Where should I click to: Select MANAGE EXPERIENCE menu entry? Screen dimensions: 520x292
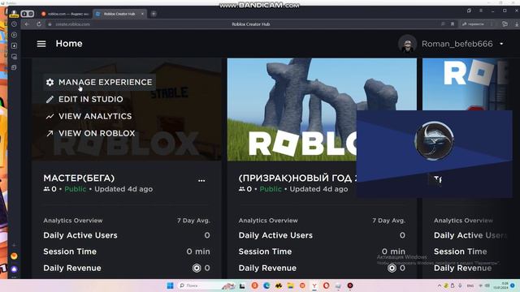click(x=99, y=82)
